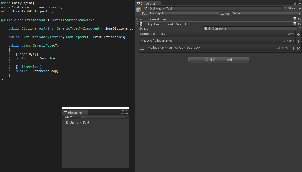Click the InlineEditor attribute in code
Viewport: 302px width, 172px height.
tap(29, 67)
